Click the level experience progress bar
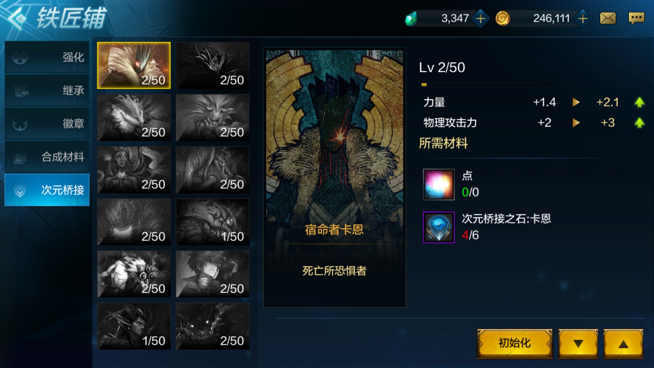 pos(488,85)
